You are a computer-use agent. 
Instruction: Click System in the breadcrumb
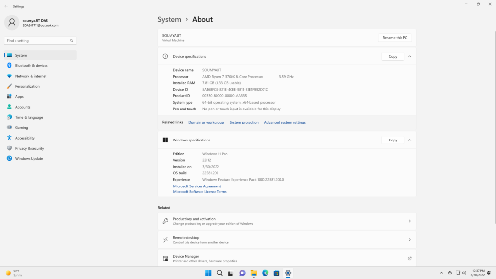[169, 19]
